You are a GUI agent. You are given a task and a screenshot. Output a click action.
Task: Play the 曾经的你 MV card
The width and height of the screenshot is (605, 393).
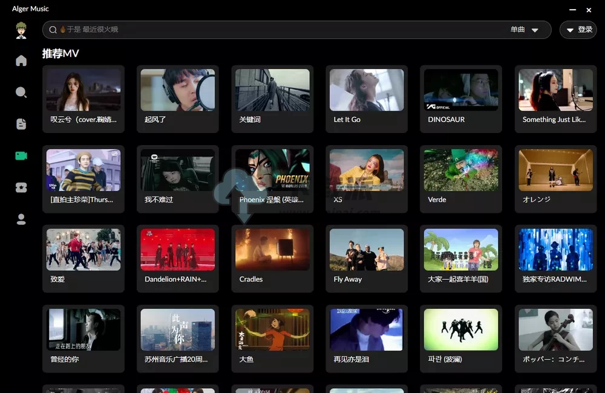coord(83,339)
